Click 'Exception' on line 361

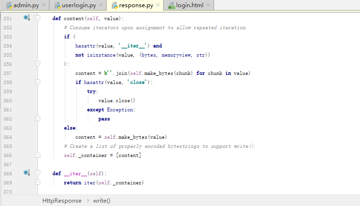(x=120, y=110)
